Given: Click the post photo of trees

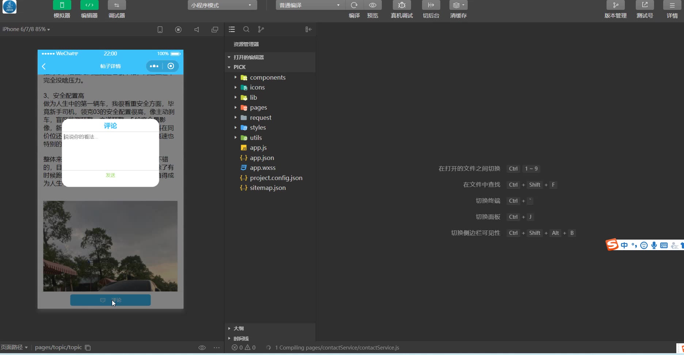Looking at the screenshot, I should click(110, 246).
